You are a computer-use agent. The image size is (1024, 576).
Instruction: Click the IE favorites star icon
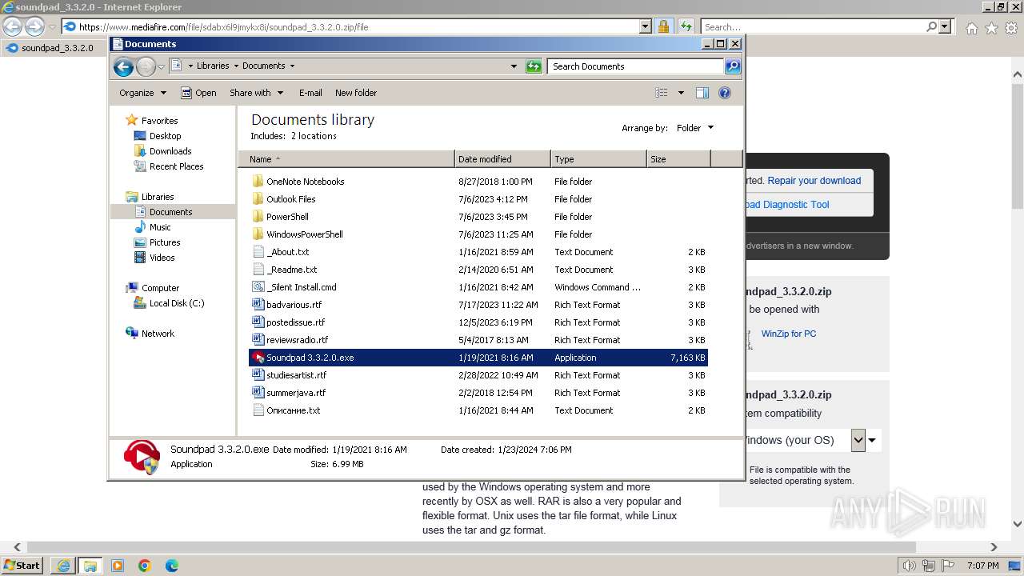tap(991, 28)
